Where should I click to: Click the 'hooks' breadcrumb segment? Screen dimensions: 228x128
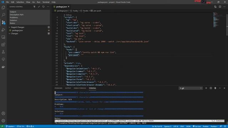tap(85, 11)
